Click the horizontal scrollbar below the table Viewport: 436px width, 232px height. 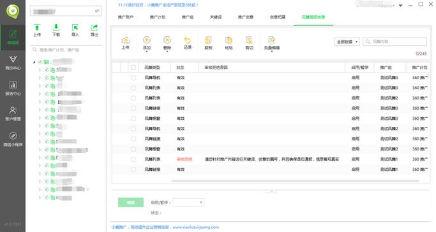[295, 180]
